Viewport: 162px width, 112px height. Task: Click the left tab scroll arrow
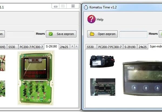72,46
